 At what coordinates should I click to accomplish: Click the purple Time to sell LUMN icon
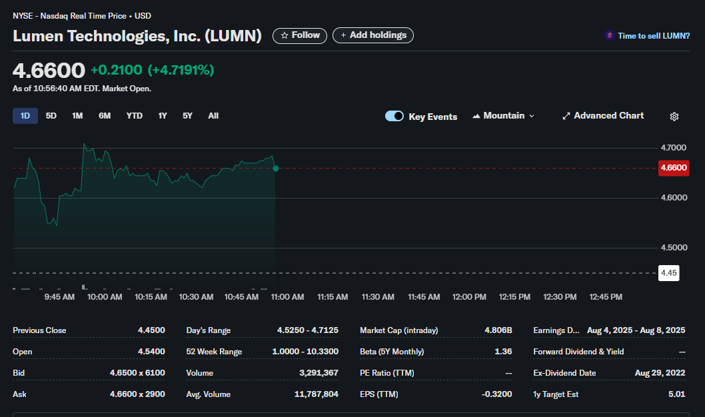[x=609, y=35]
